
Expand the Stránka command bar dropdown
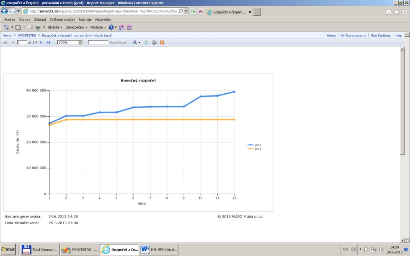pos(55,27)
